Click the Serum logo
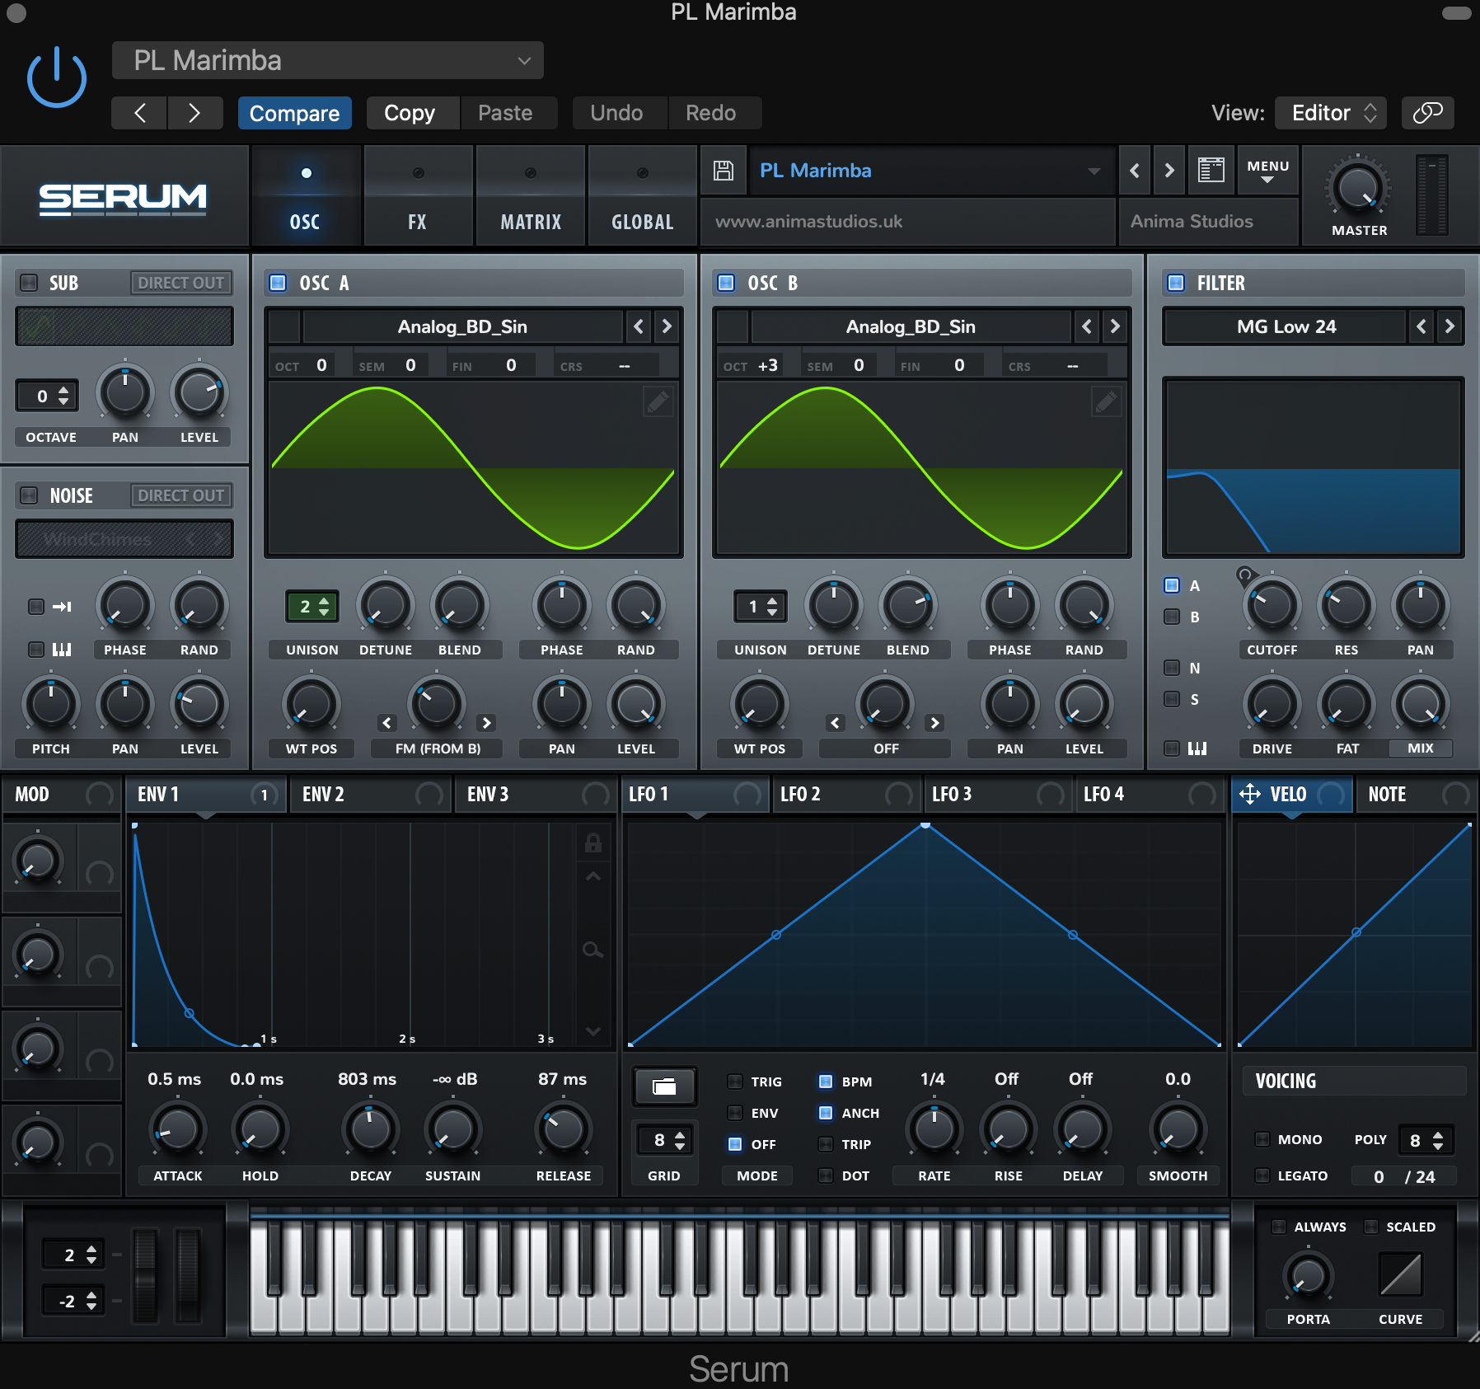Screen dimensions: 1480x1389 (123, 198)
